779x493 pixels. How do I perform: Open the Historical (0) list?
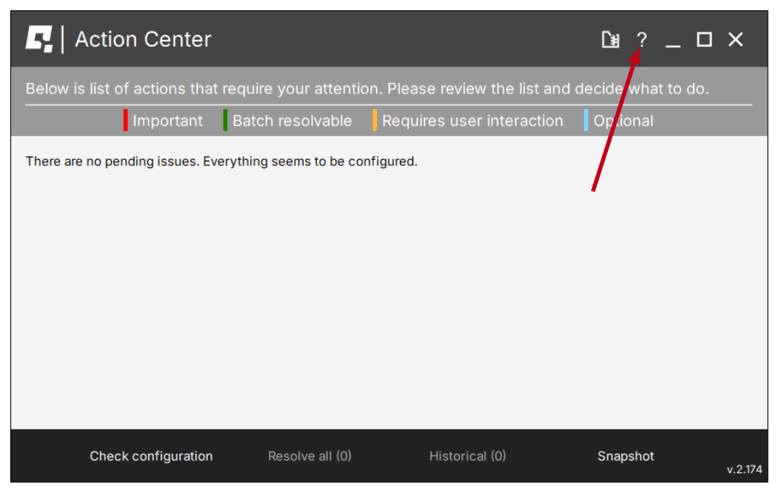pyautogui.click(x=467, y=456)
